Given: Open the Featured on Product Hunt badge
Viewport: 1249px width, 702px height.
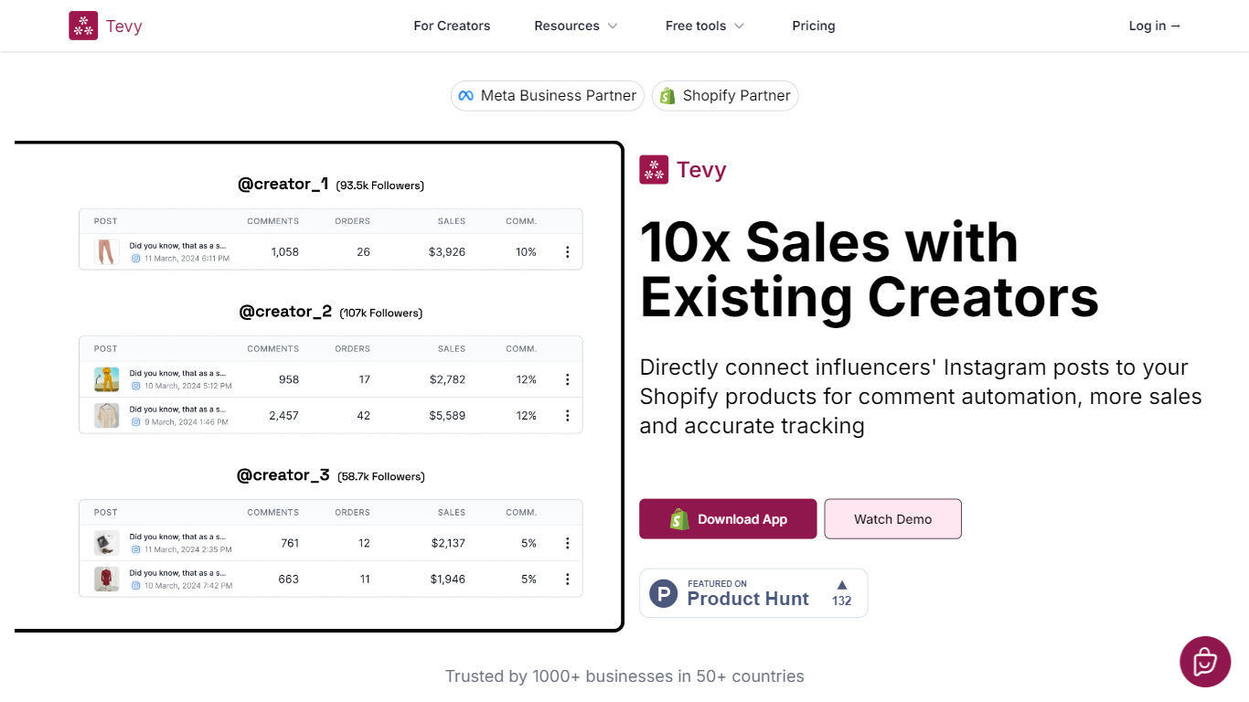Looking at the screenshot, I should point(753,593).
